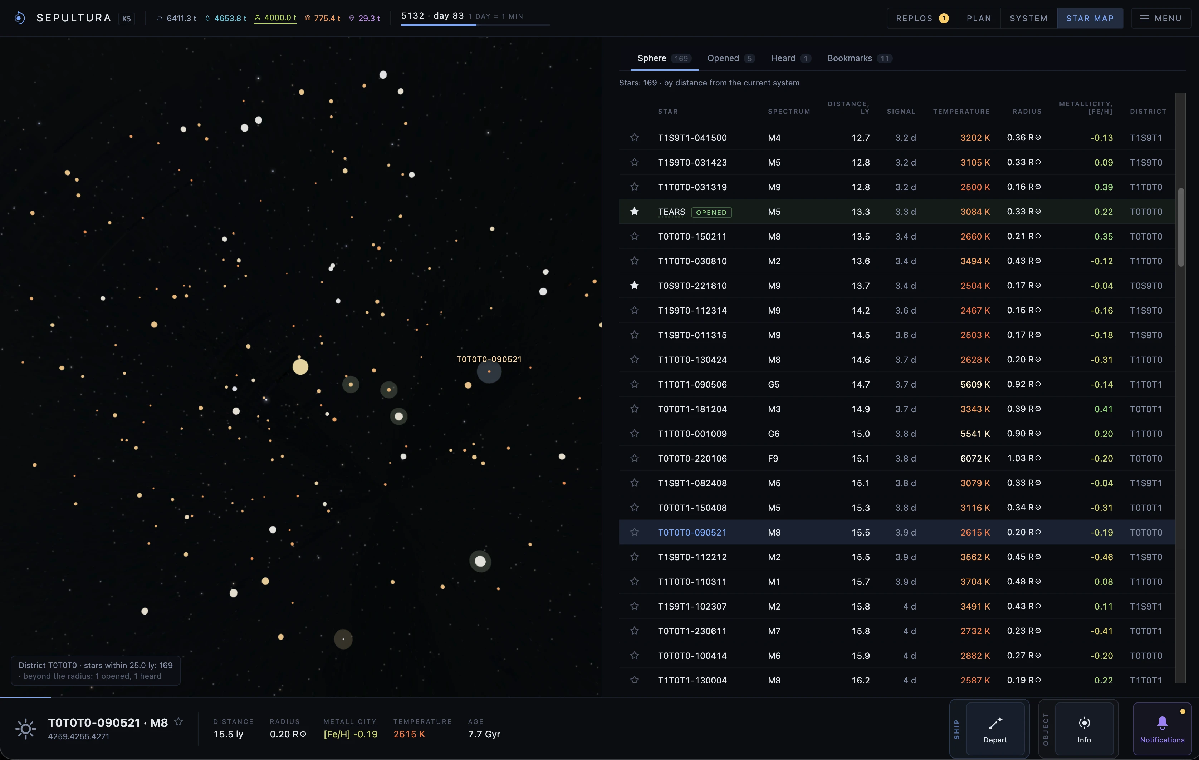Click the 4653.8 t droplet resource icon
Screen dimensions: 1199x760
point(207,19)
